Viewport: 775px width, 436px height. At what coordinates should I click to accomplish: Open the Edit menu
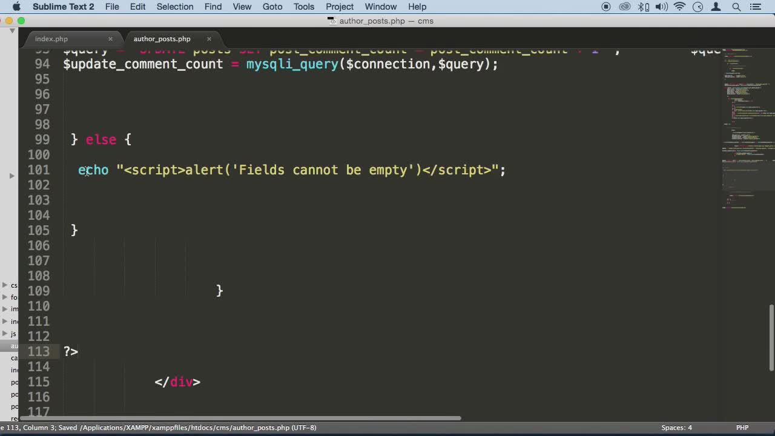(x=137, y=7)
